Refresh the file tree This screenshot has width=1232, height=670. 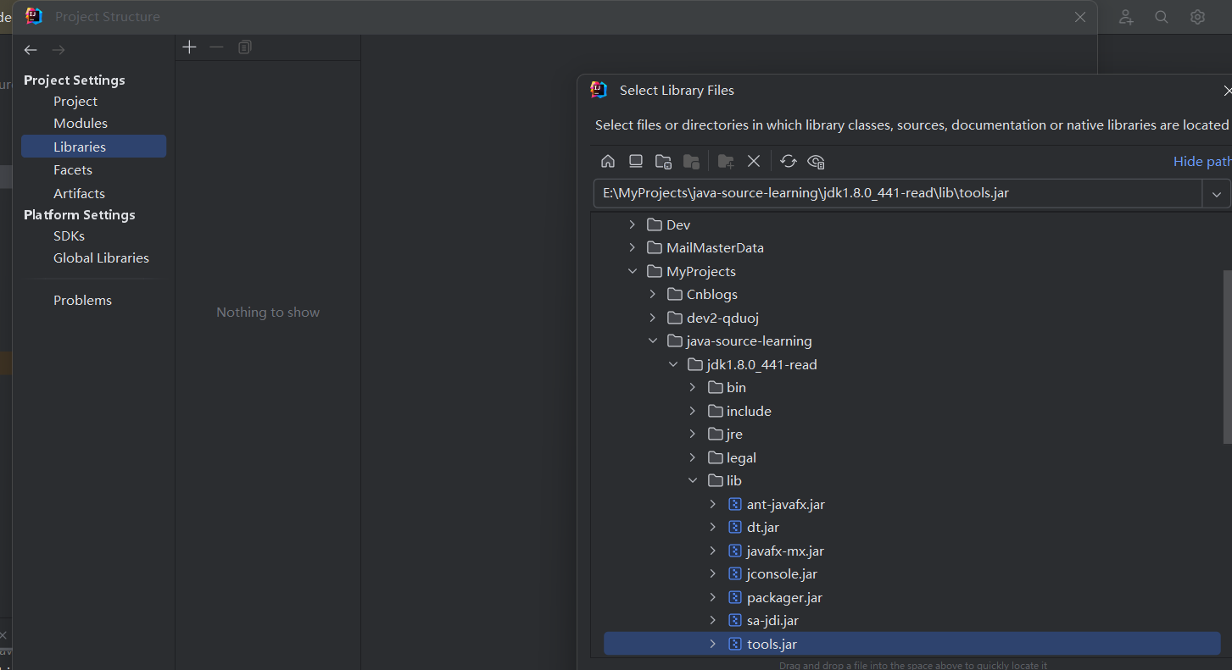click(x=789, y=161)
